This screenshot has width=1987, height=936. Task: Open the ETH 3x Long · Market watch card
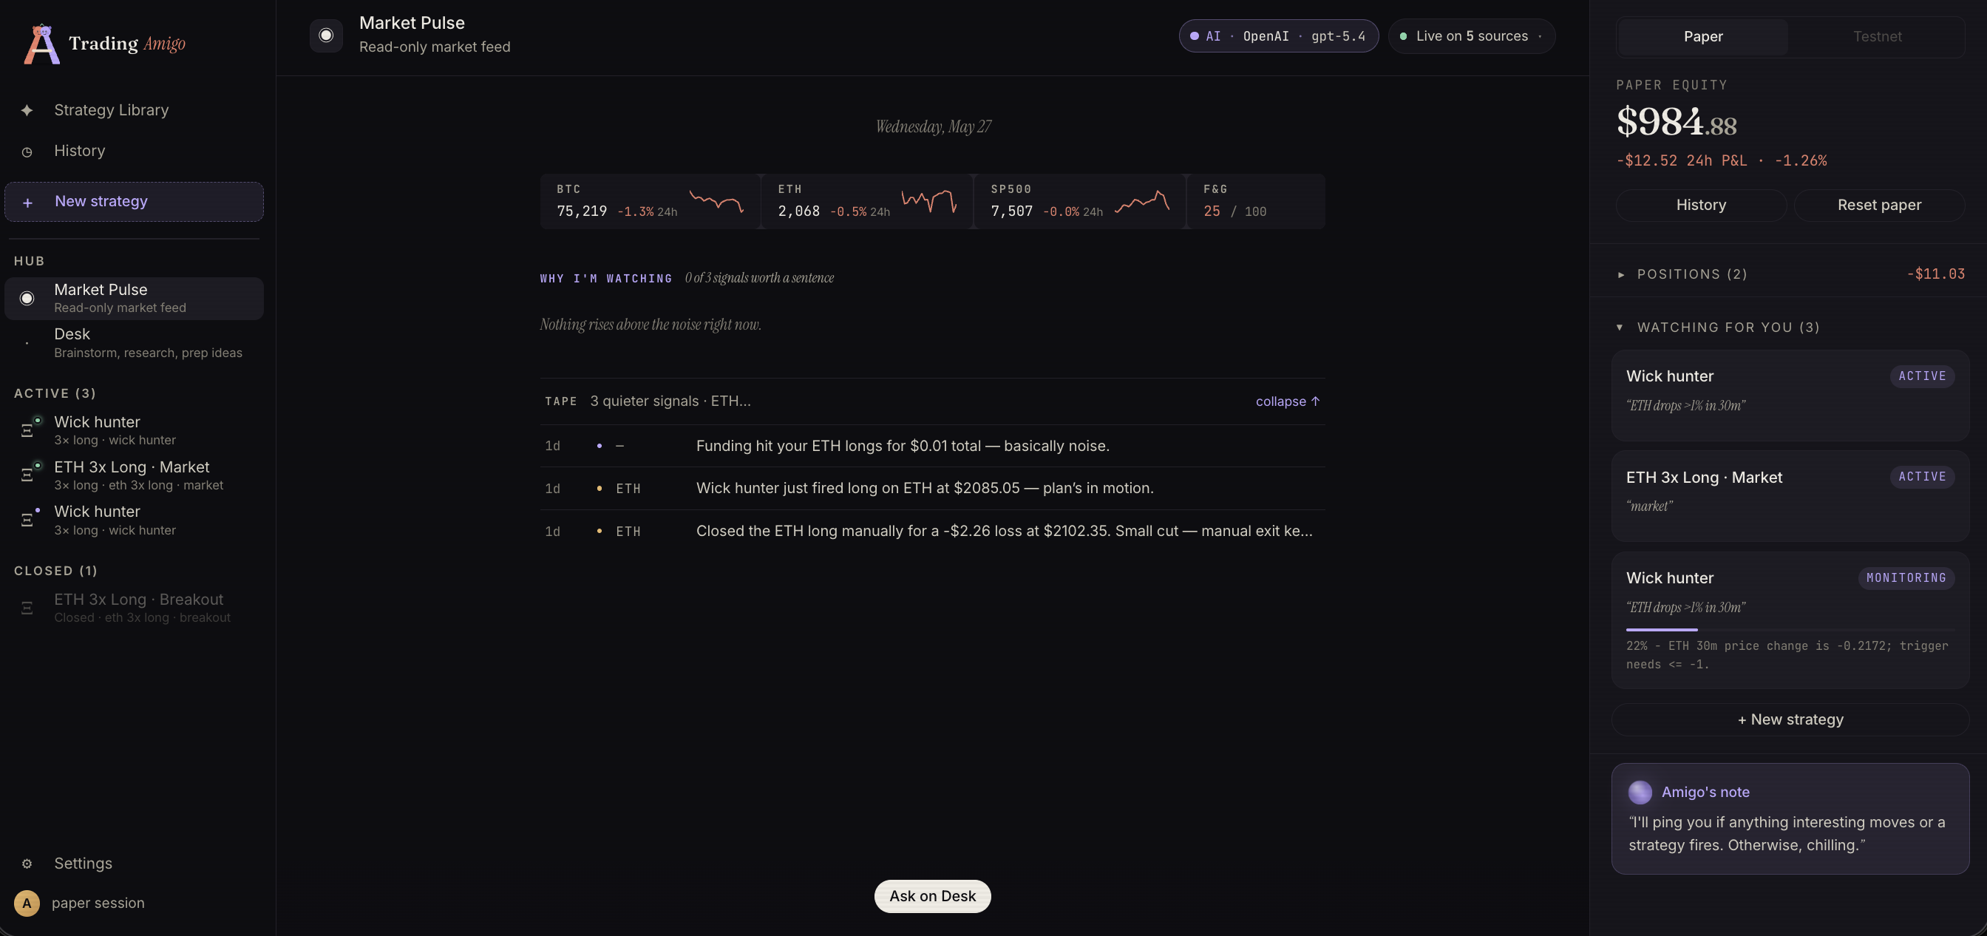[1790, 496]
